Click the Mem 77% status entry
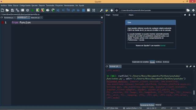The width and height of the screenshot is (196, 110). point(189,108)
